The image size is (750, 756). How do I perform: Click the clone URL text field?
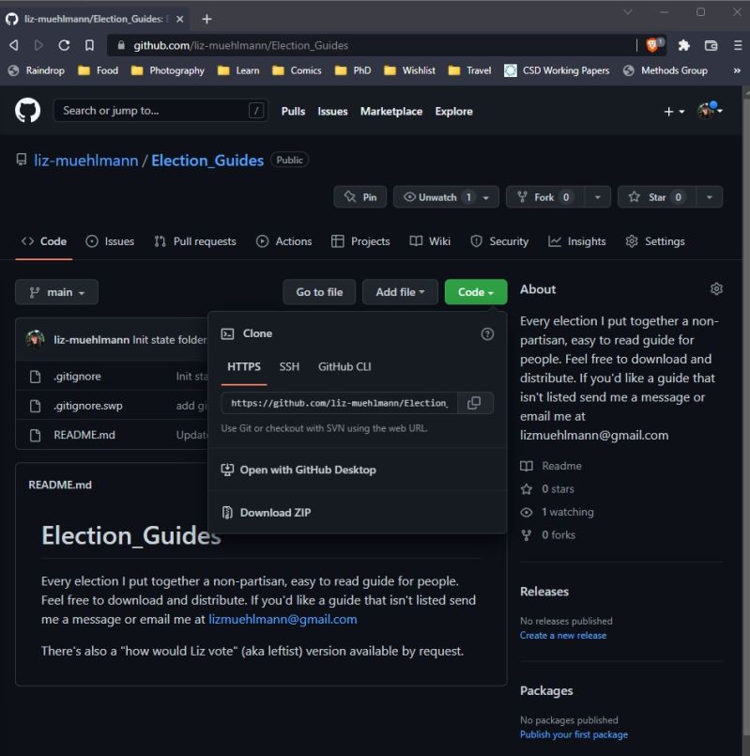[339, 403]
